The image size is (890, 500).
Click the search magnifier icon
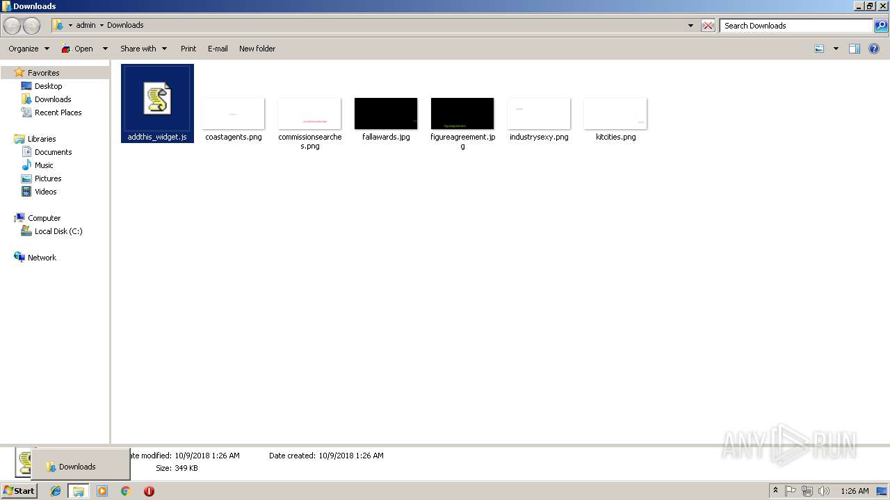tap(881, 26)
